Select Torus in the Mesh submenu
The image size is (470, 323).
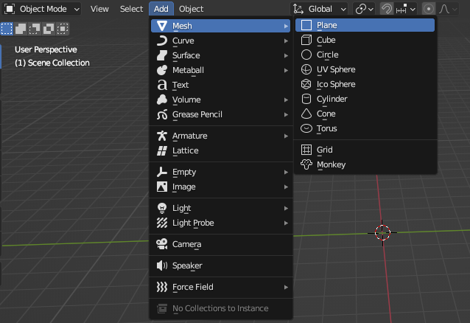[x=326, y=128]
